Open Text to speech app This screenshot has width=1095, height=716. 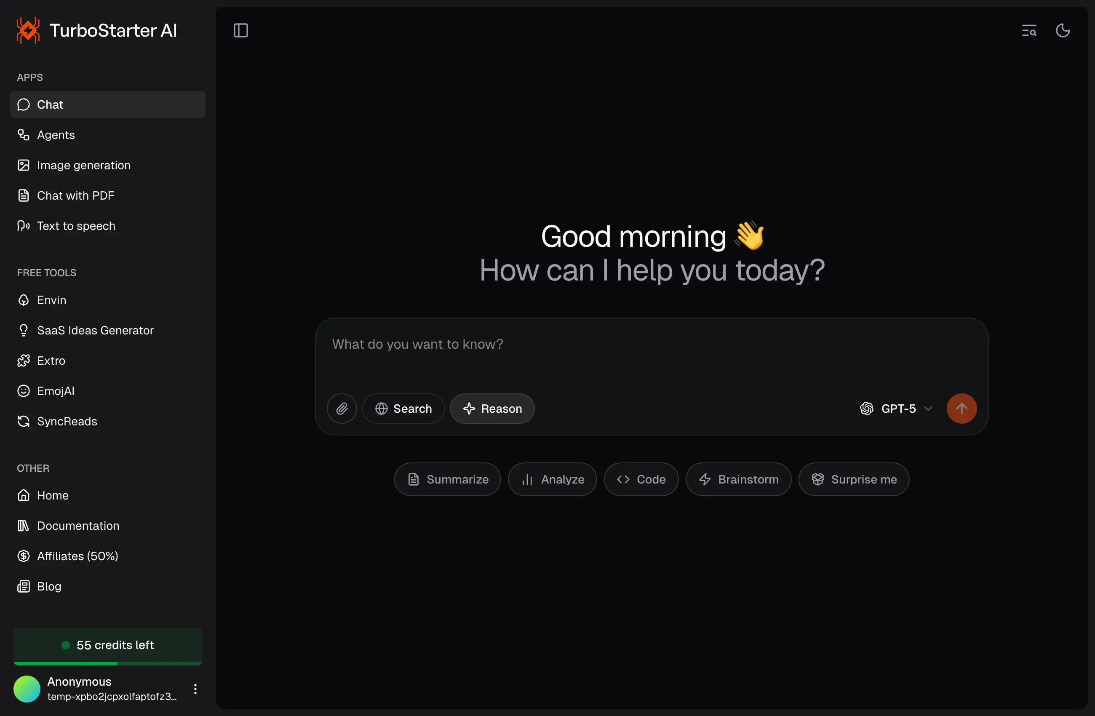pos(76,226)
